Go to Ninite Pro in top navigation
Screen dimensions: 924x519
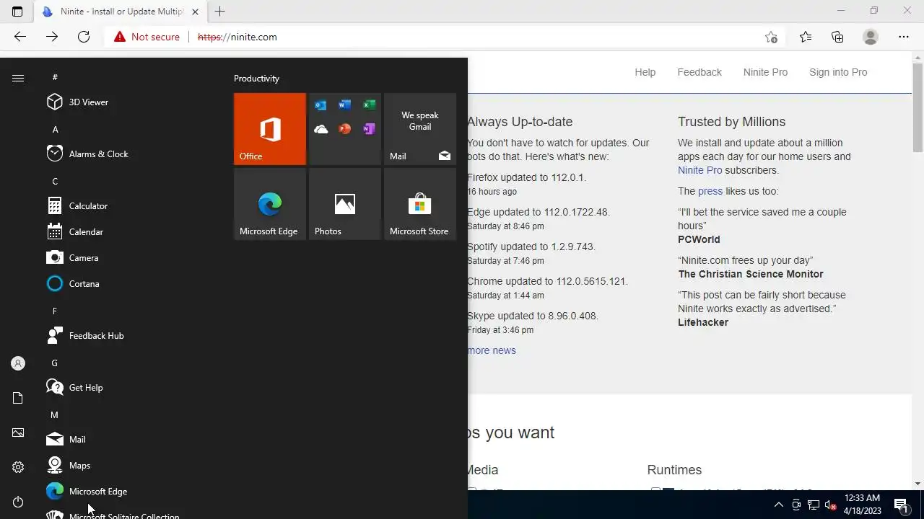tap(765, 72)
